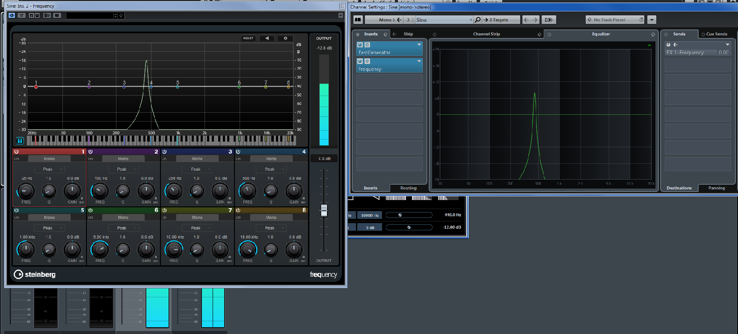Click the 2 Targets button
The width and height of the screenshot is (738, 334).
(498, 20)
